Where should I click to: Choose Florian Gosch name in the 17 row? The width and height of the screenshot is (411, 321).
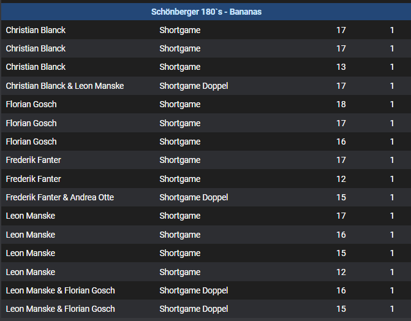tap(31, 123)
